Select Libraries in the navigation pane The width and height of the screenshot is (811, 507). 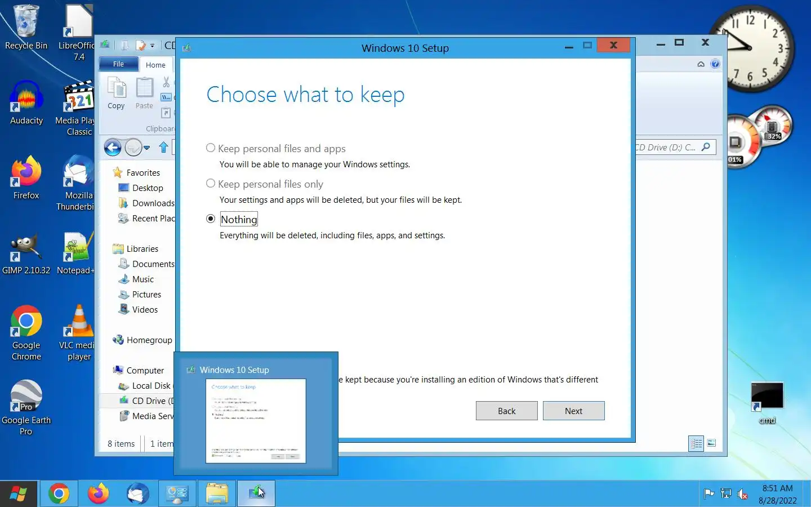pyautogui.click(x=142, y=248)
